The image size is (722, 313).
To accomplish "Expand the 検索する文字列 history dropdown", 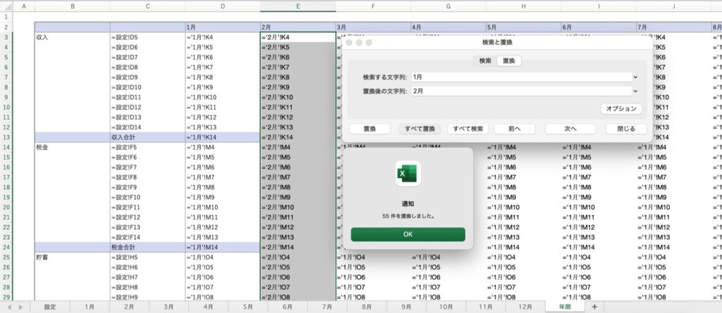I will 635,76.
